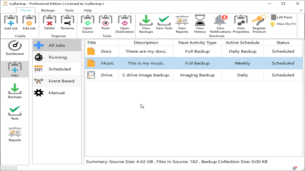Toggle the Left Pane option
Image resolution: width=305 pixels, height=171 pixels.
[x=281, y=17]
